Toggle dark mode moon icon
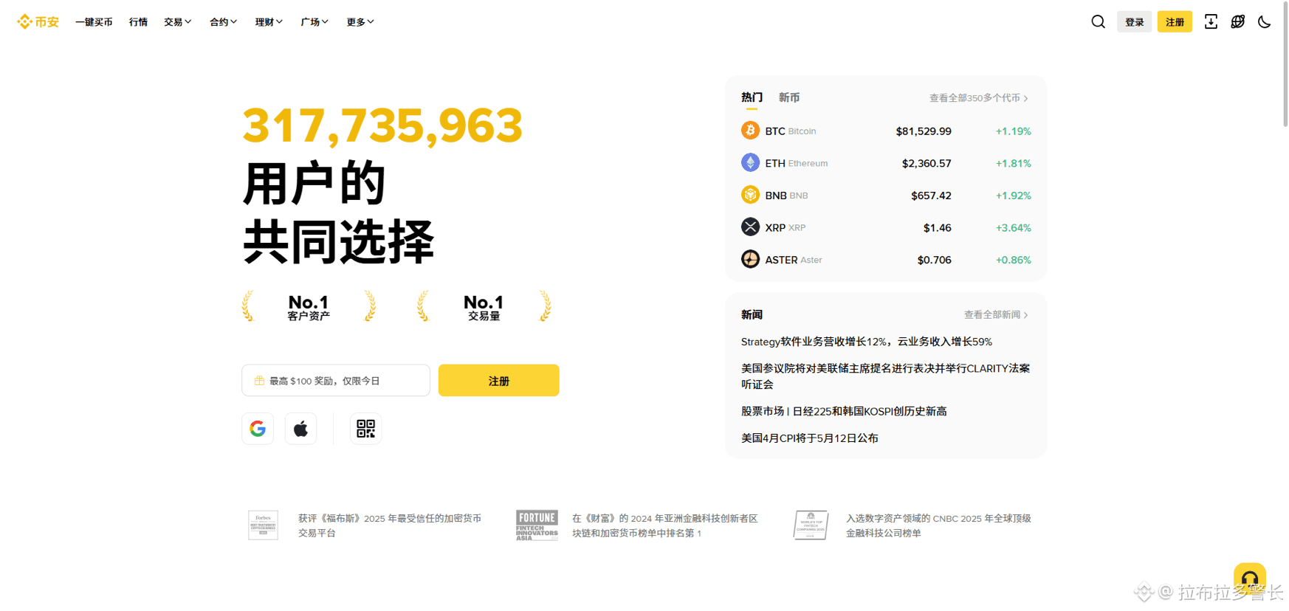Screen dimensions: 1289x611 point(1265,22)
